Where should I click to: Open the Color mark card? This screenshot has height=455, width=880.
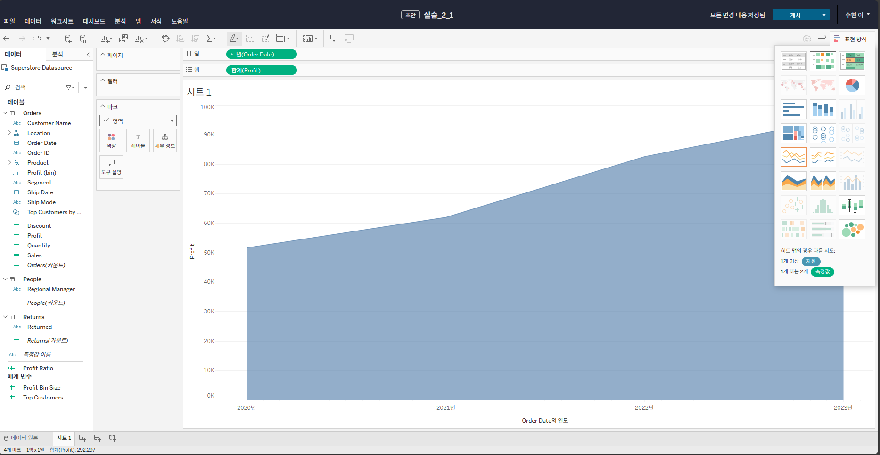coord(111,140)
